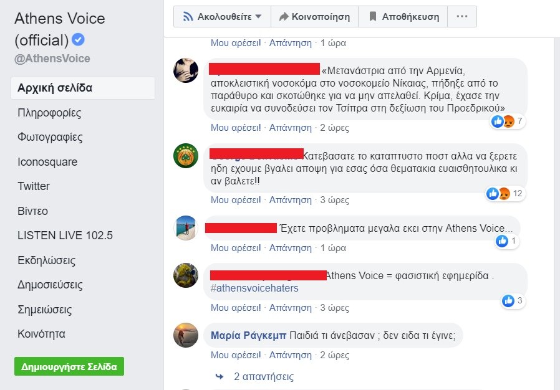This screenshot has width=560, height=390.
Task: Open Φωτογραφίες in the sidebar
Action: 50,138
